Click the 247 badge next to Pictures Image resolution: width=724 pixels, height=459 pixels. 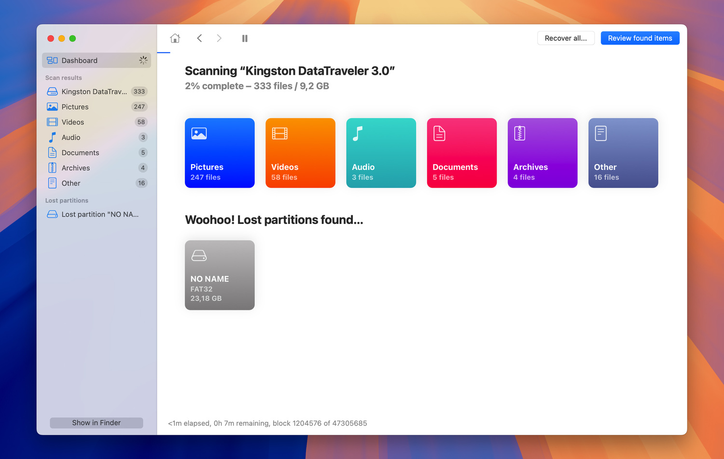[x=139, y=107]
